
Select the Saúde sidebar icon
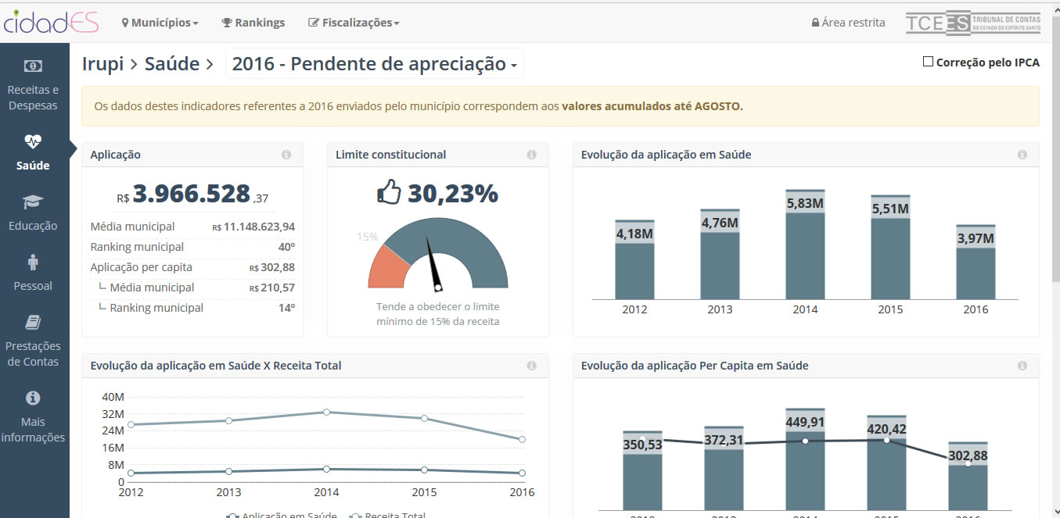point(34,152)
